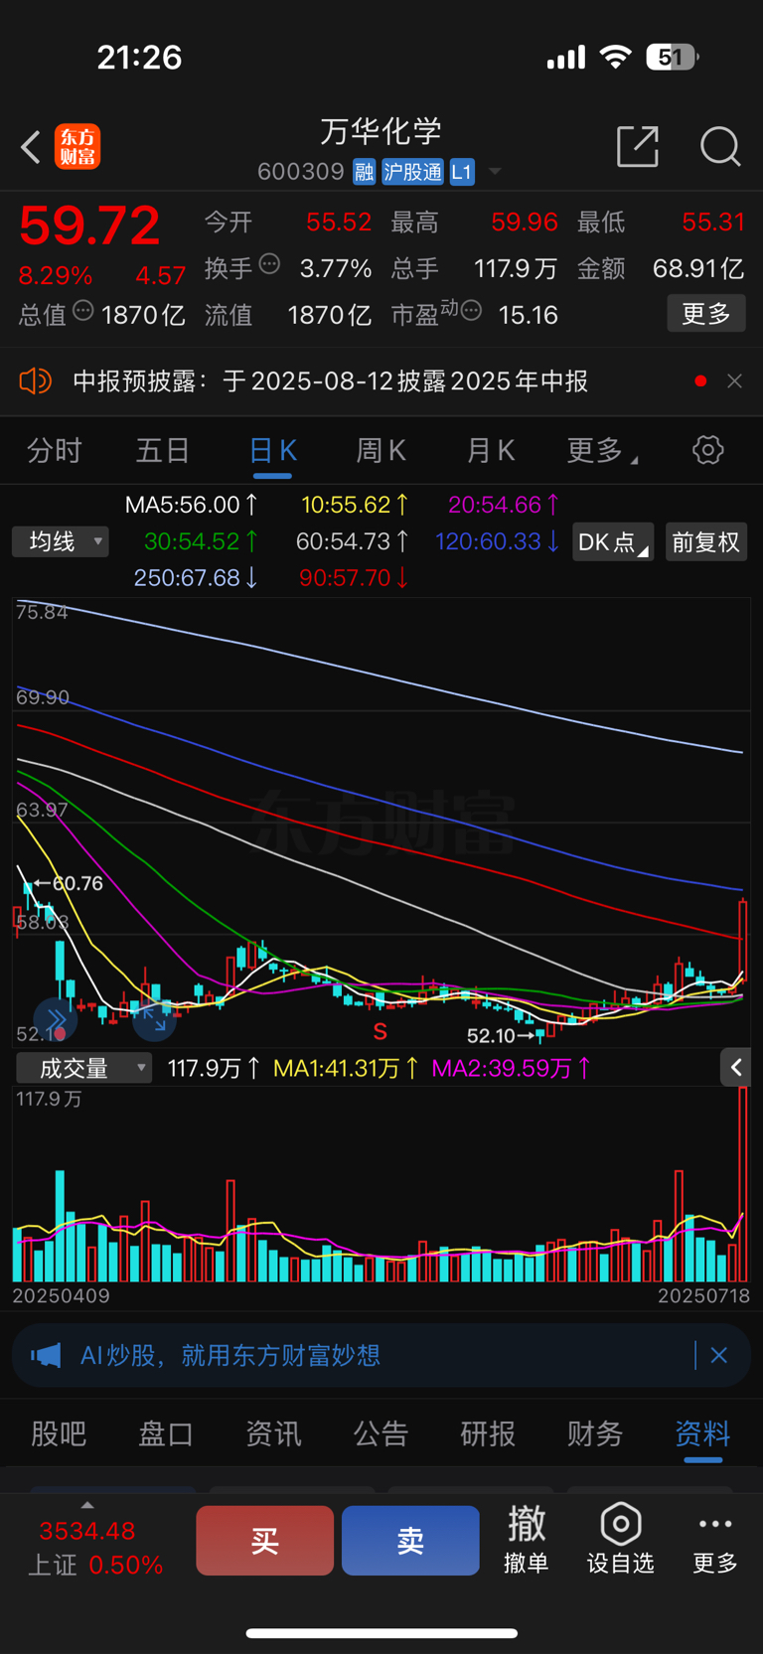The height and width of the screenshot is (1654, 764).
Task: Select the 日K chart tab
Action: coord(272,451)
